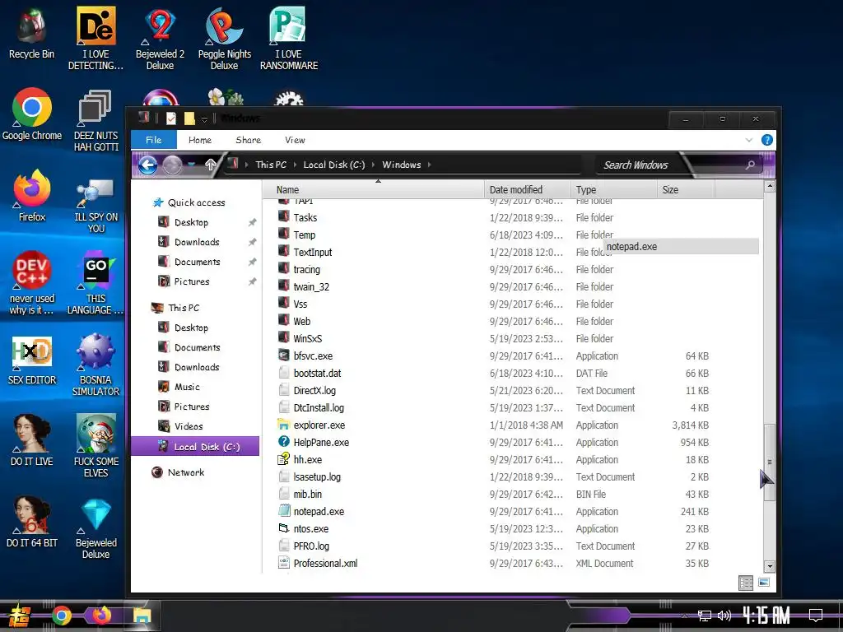The width and height of the screenshot is (843, 632).
Task: Expand the Windows breadcrumb chevron
Action: 430,165
